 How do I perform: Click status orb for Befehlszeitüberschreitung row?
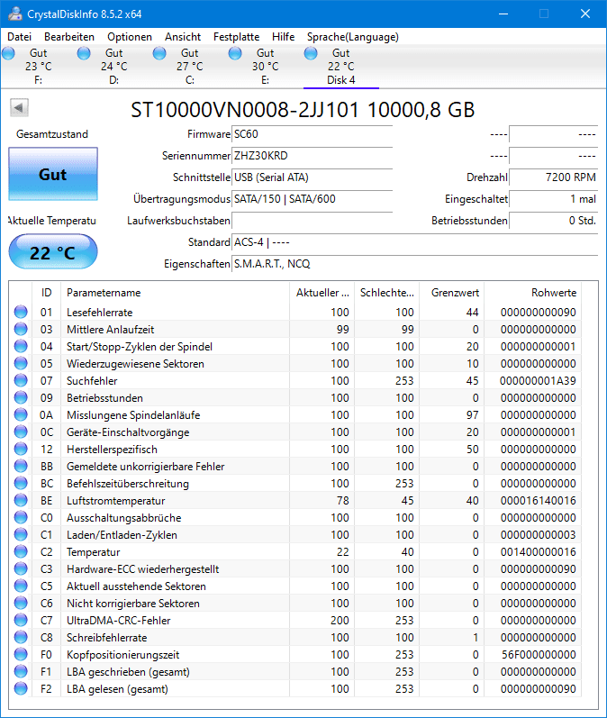coord(21,483)
